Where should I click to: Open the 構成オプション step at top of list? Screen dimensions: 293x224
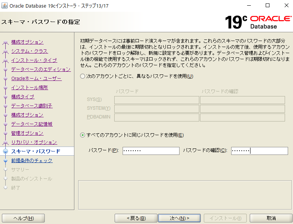pyautogui.click(x=27, y=42)
